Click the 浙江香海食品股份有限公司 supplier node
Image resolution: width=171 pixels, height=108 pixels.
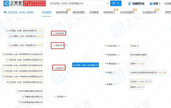coord(30,102)
